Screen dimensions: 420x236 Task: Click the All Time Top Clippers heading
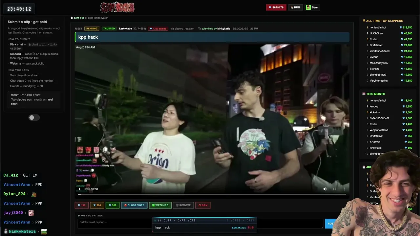click(x=383, y=21)
